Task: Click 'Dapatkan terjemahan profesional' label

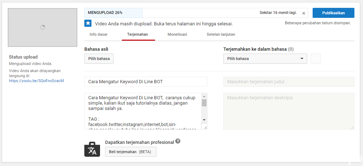Action: 139,142
